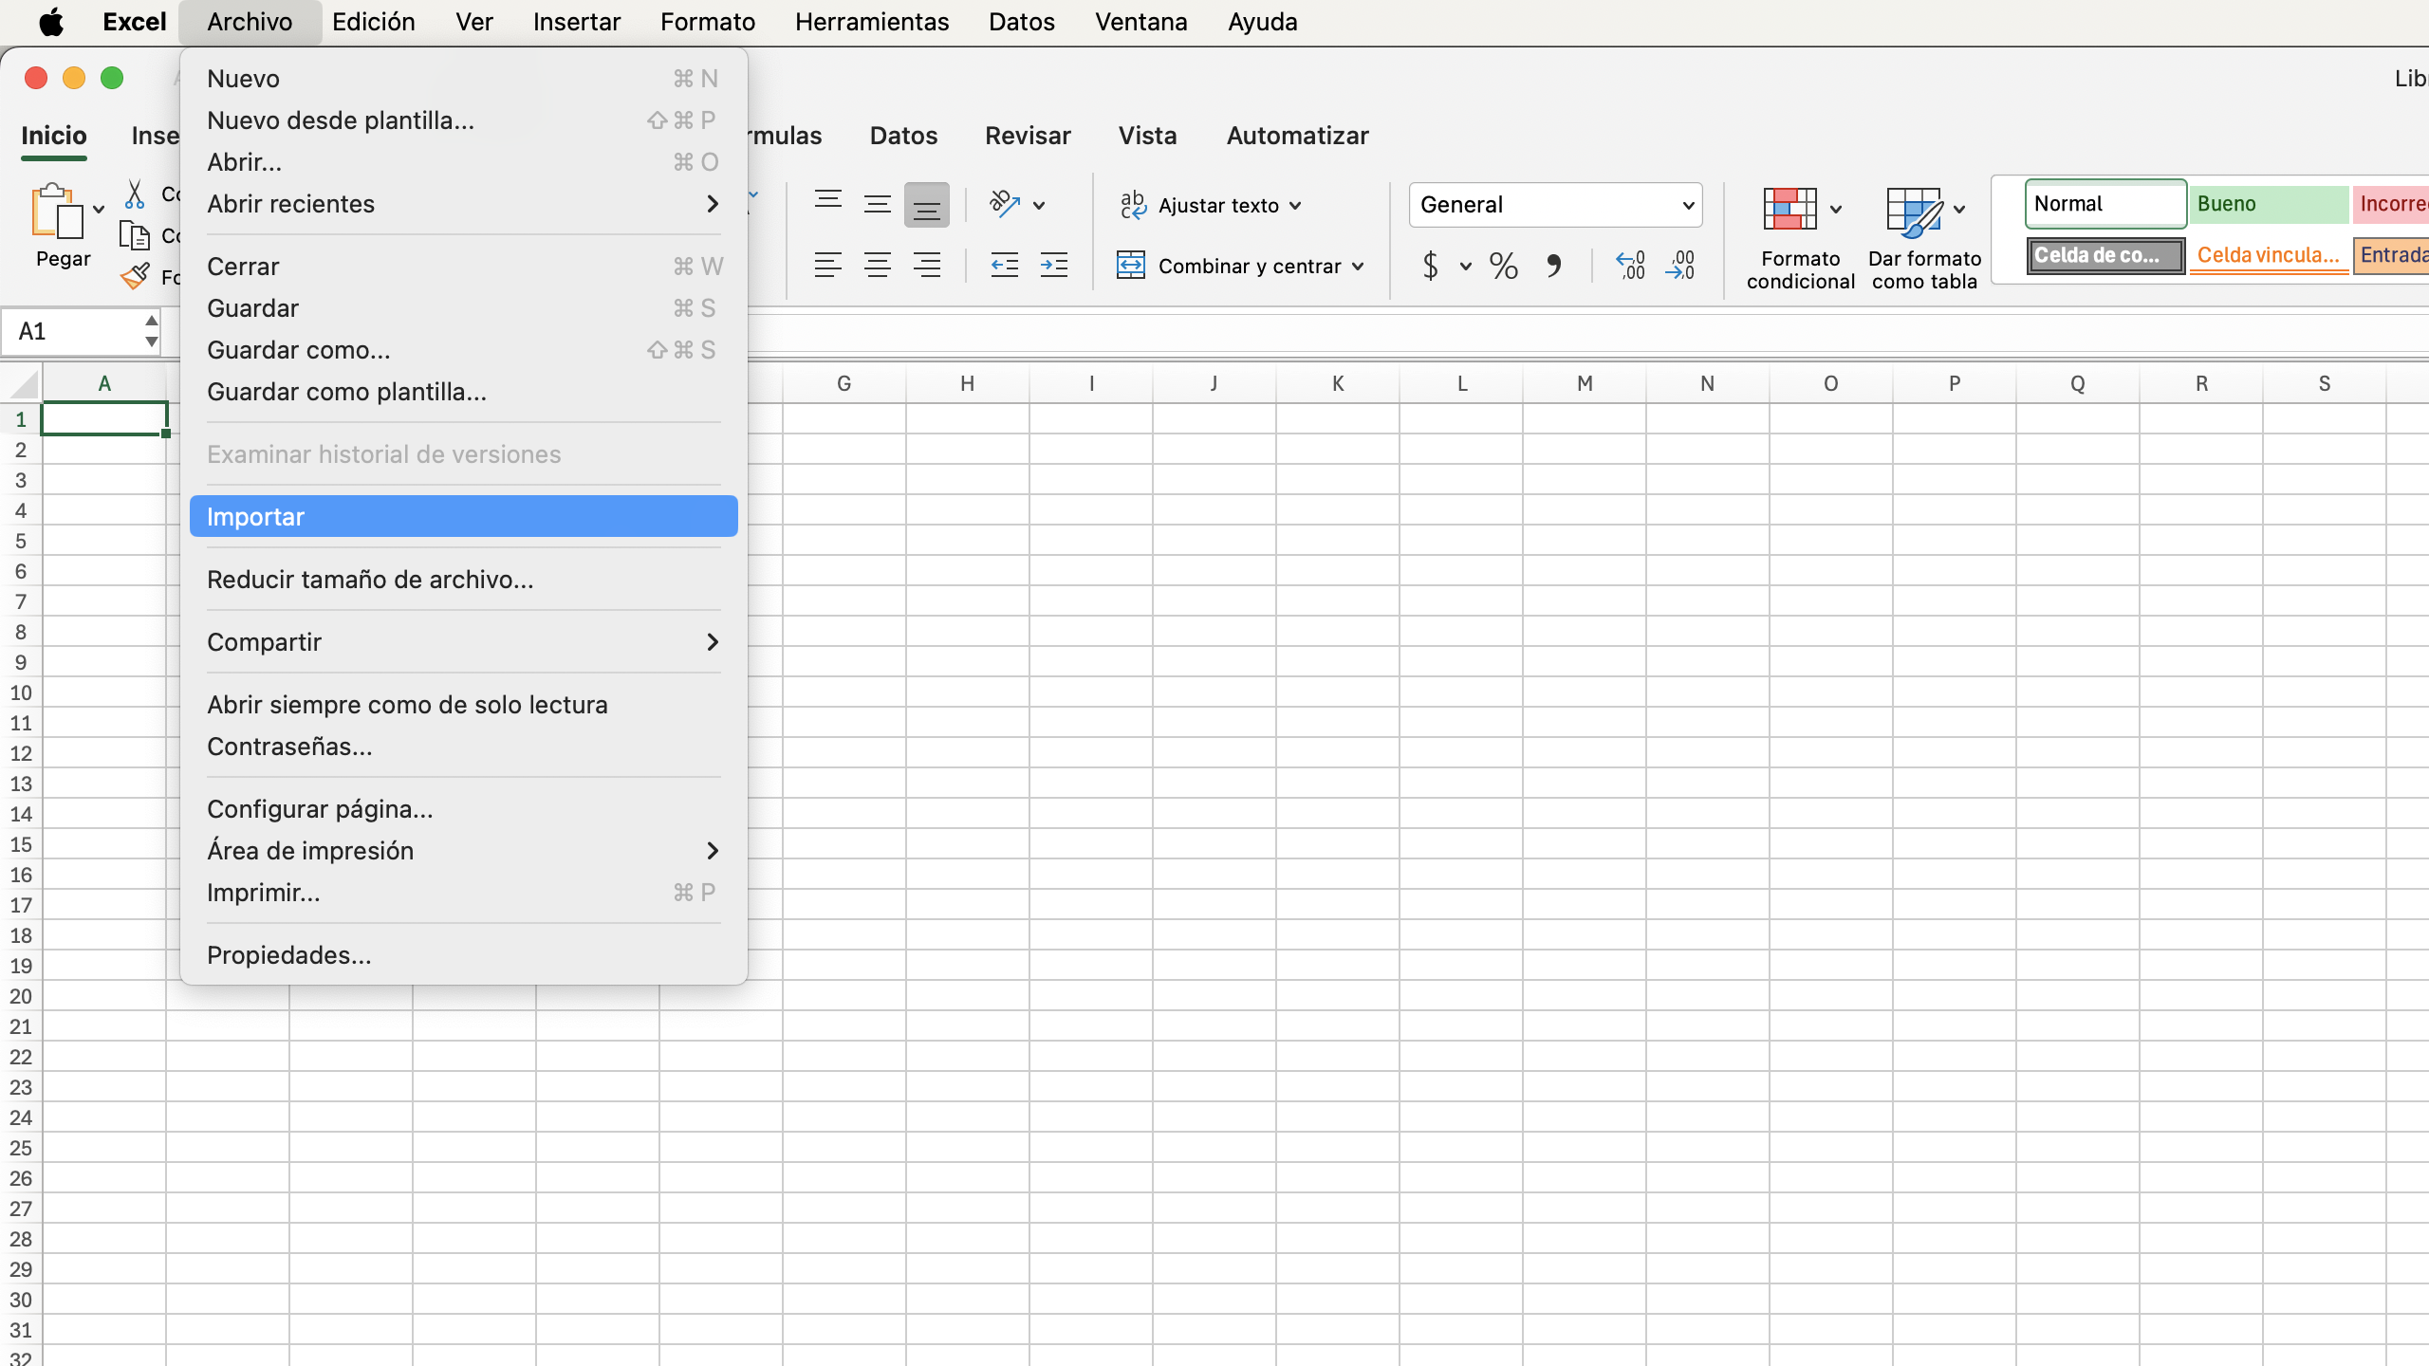
Task: Apply the Bueno green cell style
Action: pyautogui.click(x=2268, y=204)
